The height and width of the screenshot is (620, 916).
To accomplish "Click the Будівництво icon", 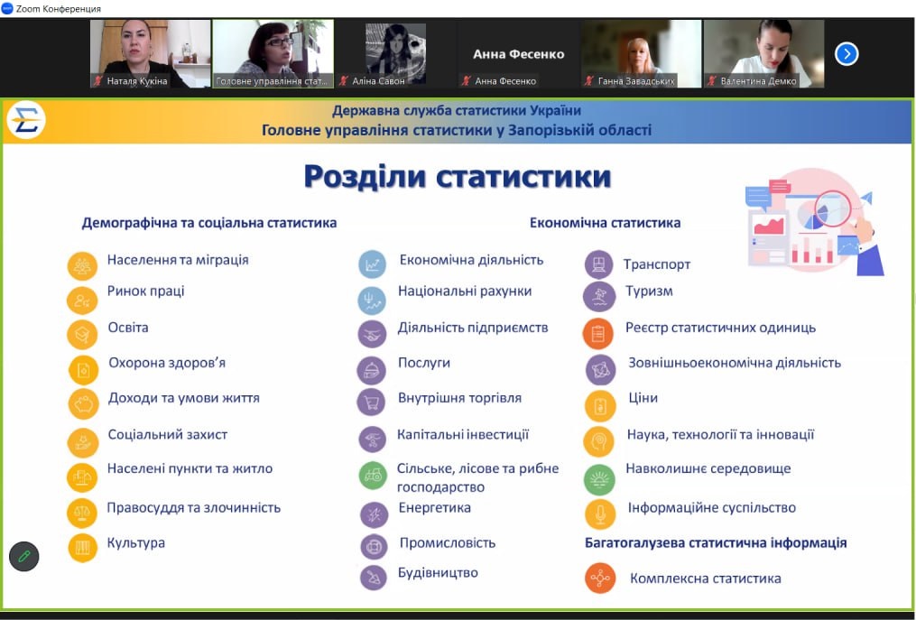I will [374, 578].
